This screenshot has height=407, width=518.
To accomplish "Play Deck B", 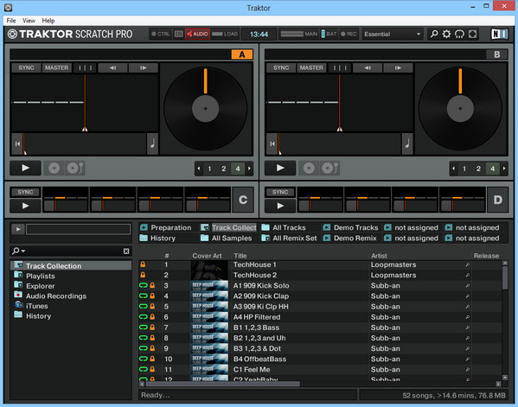I will point(280,168).
